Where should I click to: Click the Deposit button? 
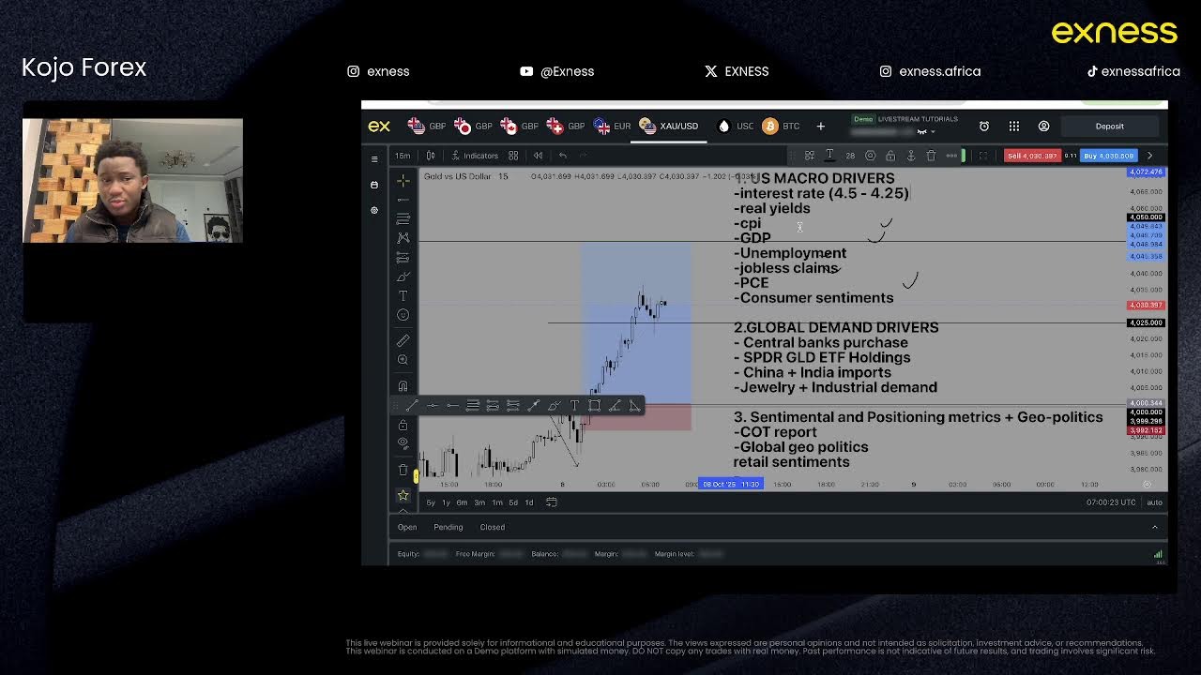click(x=1110, y=127)
